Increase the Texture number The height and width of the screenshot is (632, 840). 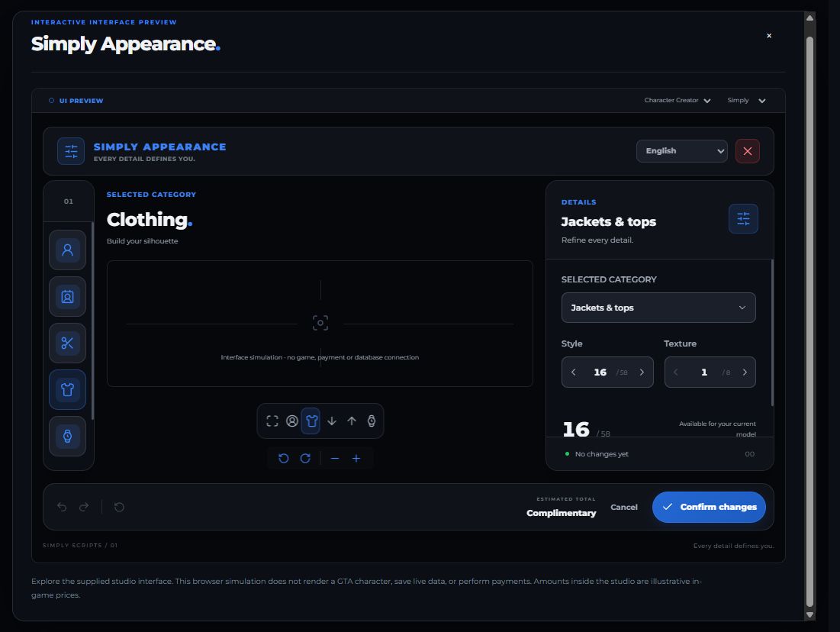(745, 372)
